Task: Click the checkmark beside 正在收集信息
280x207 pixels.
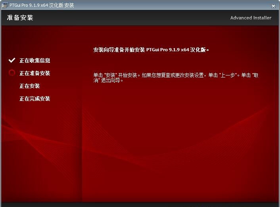Action: pos(12,60)
